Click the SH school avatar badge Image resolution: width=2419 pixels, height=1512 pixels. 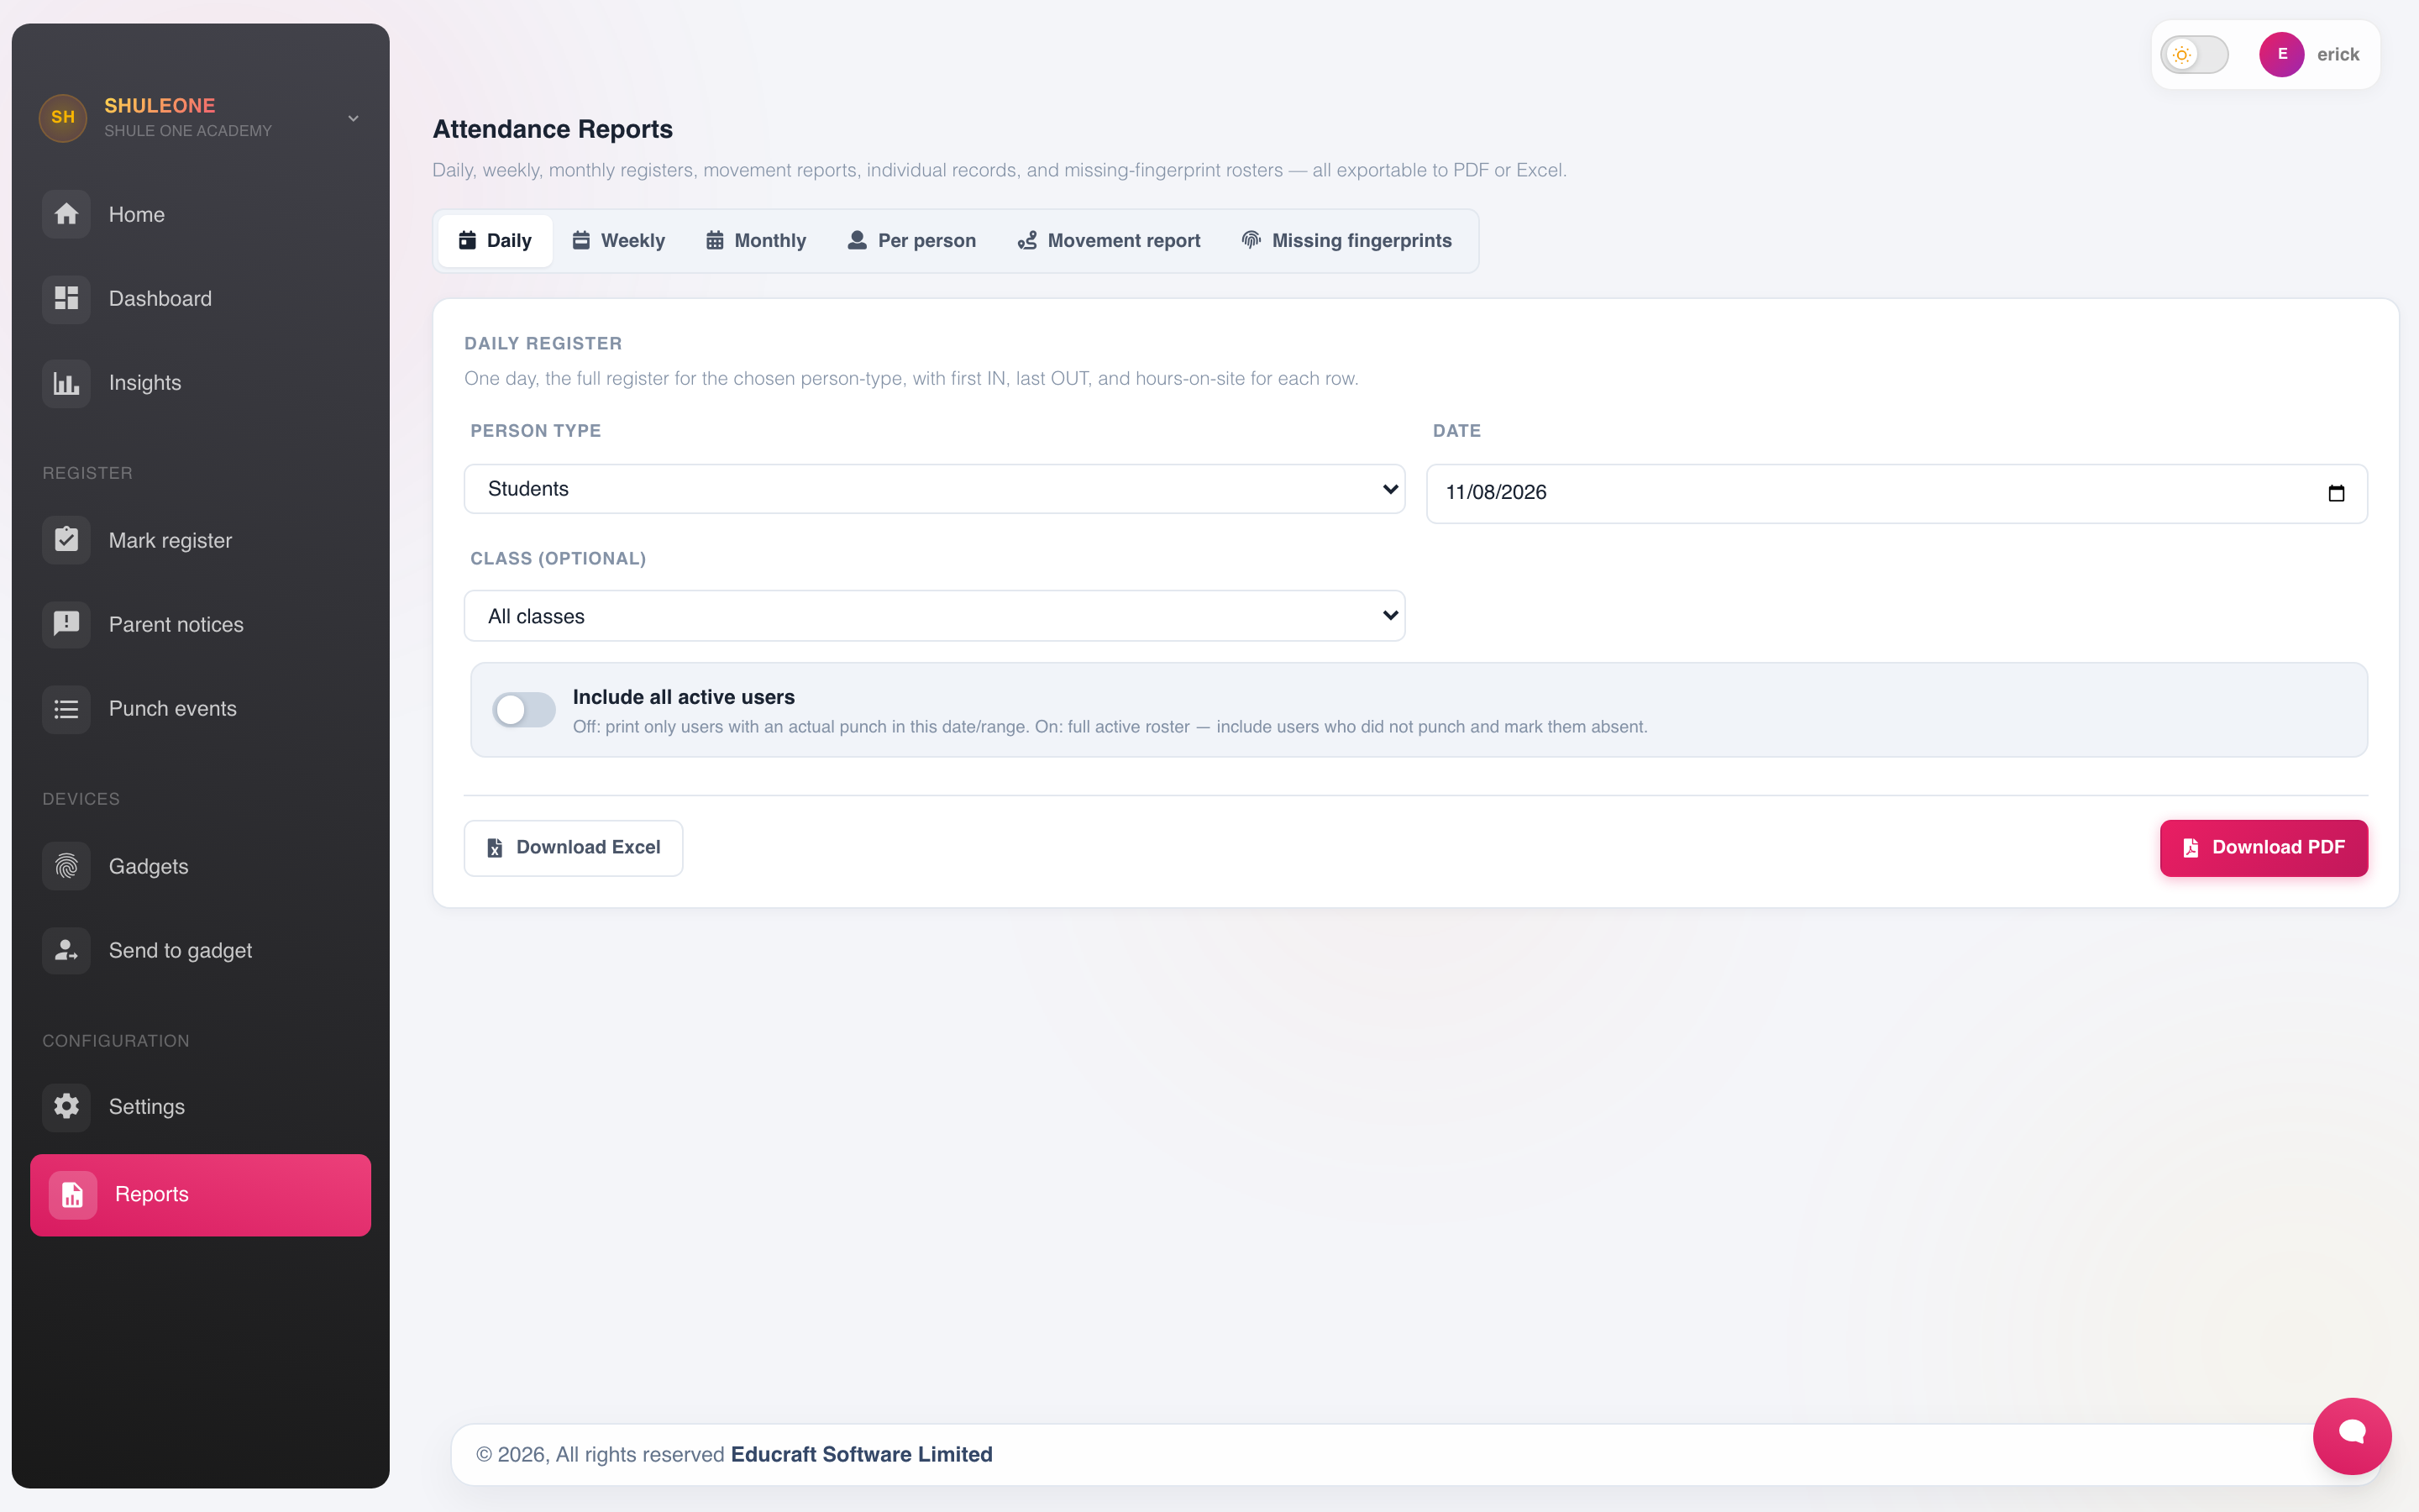coord(63,118)
